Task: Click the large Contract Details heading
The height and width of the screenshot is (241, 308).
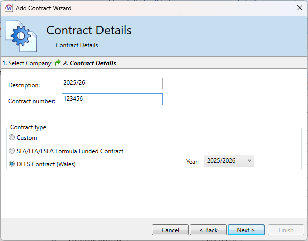Action: 89,30
